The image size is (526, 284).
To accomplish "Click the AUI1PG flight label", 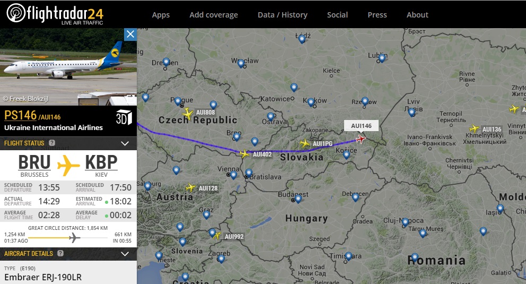I will coord(323,143).
